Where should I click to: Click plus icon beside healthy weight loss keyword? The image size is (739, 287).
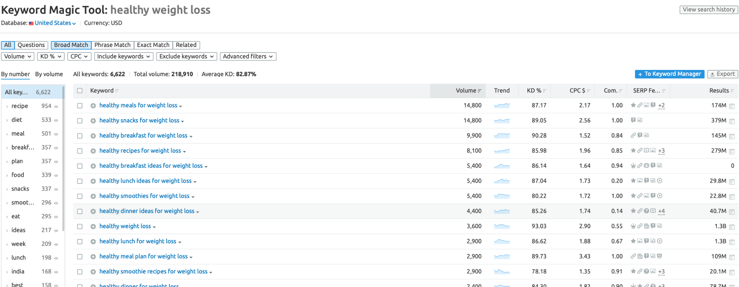tap(93, 226)
